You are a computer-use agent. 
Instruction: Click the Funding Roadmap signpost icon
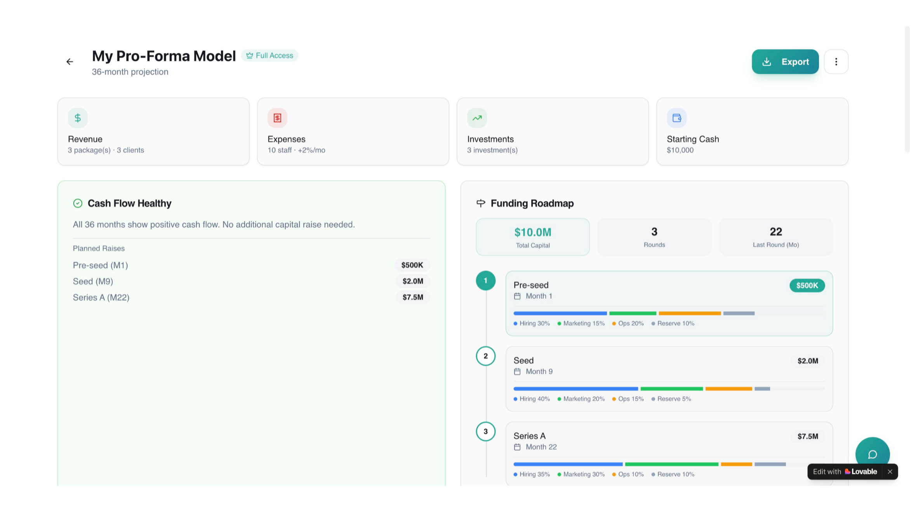coord(481,203)
